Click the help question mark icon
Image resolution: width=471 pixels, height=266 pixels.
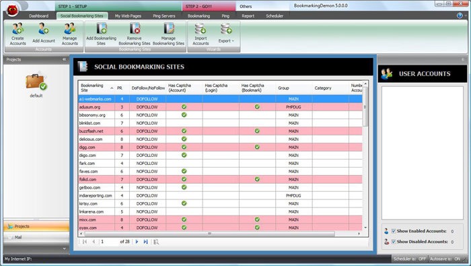tap(460, 15)
